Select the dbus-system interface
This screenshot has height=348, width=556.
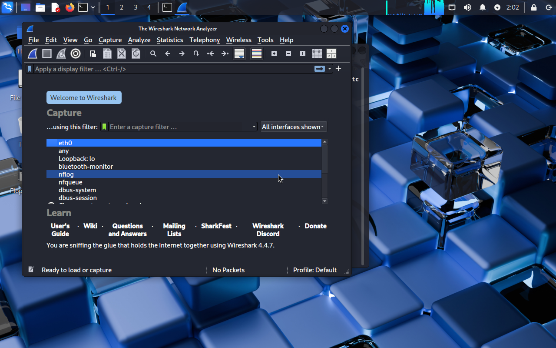[184, 190]
